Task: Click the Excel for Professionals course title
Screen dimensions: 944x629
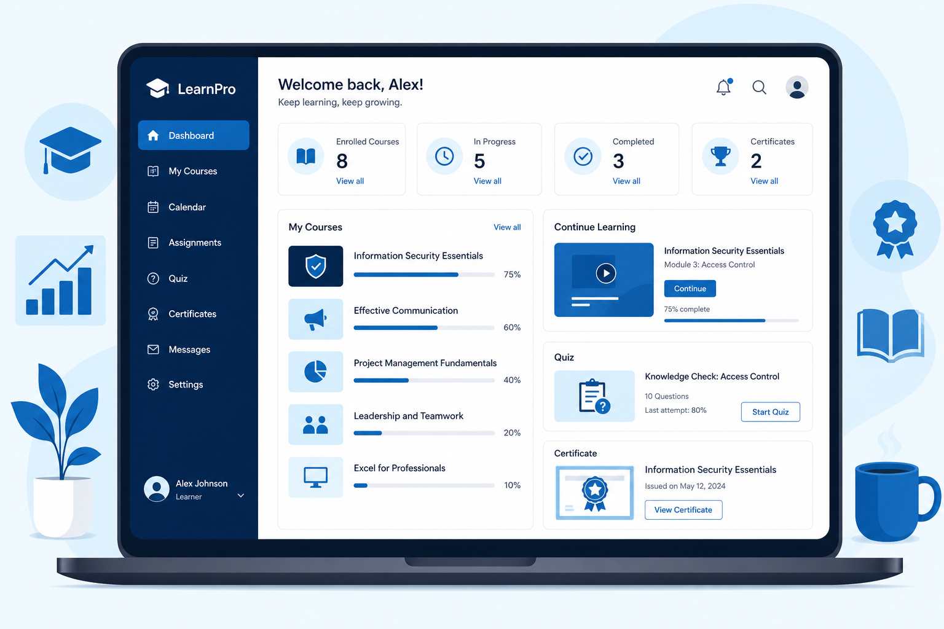Action: pos(399,468)
